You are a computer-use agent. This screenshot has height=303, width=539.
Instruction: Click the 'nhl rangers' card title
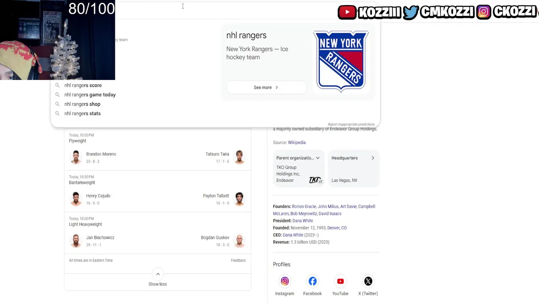tap(246, 35)
